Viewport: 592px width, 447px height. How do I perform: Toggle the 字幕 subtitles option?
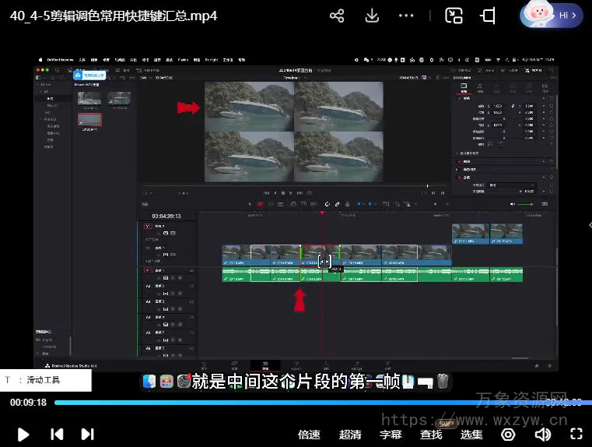coord(391,435)
